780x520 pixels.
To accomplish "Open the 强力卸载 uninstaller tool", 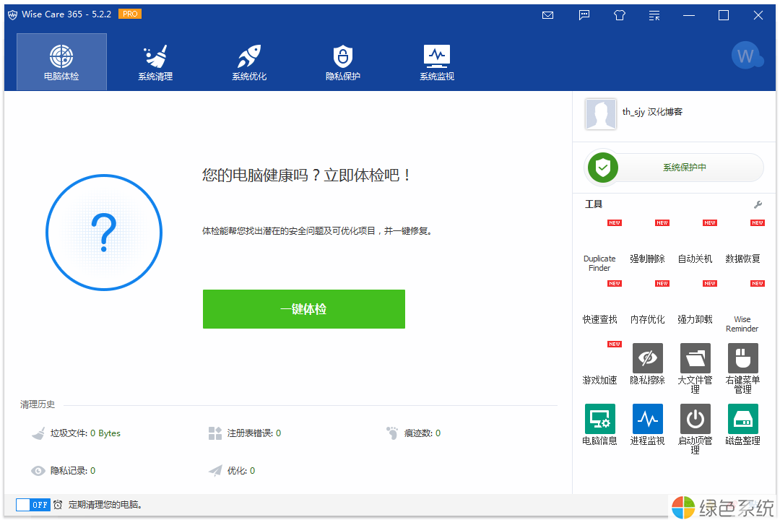I will 695,311.
